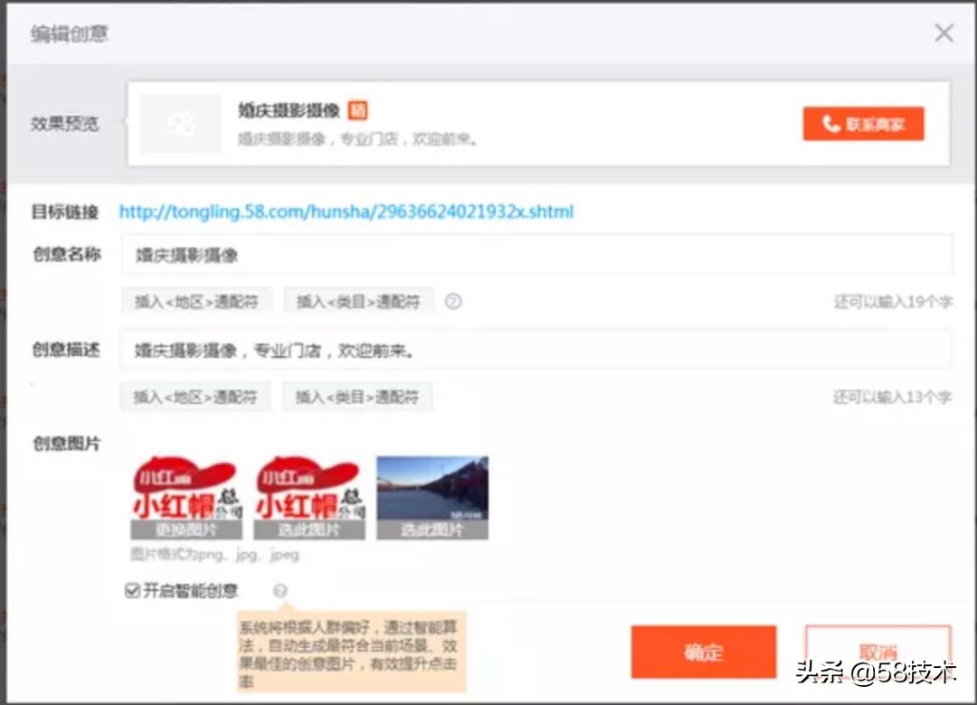Screen dimensions: 977x705
Task: Open the help tooltip beside wildcard buttons
Action: 453,301
